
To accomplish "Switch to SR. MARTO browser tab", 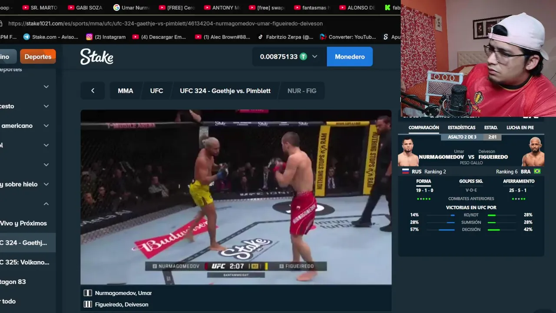I will tap(40, 7).
